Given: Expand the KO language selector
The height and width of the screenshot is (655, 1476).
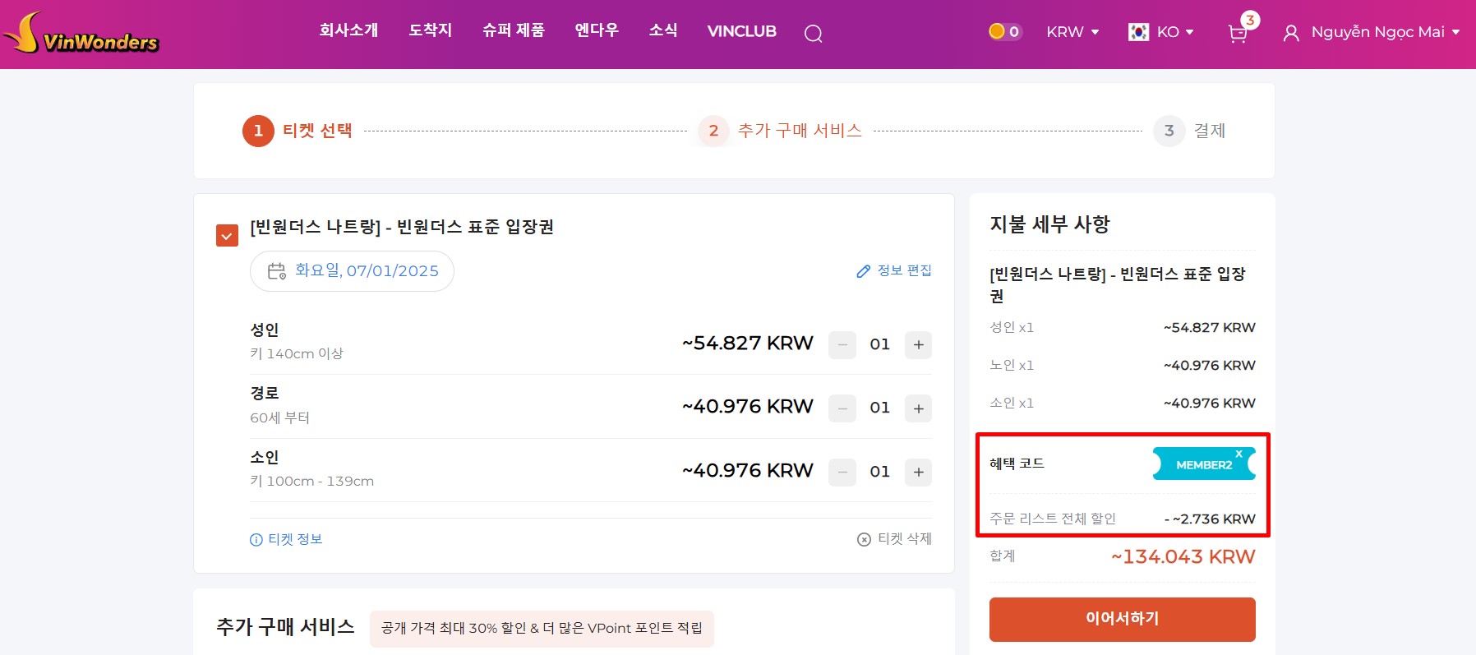Looking at the screenshot, I should point(1160,32).
